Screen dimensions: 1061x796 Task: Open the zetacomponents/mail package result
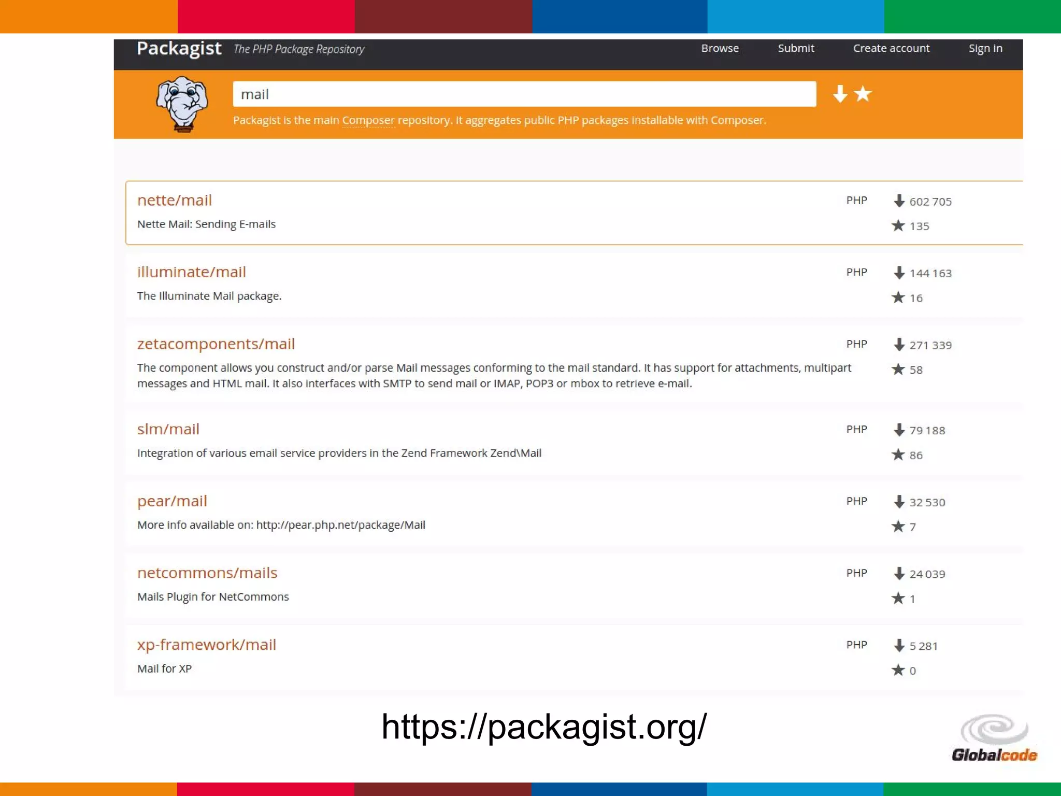216,344
